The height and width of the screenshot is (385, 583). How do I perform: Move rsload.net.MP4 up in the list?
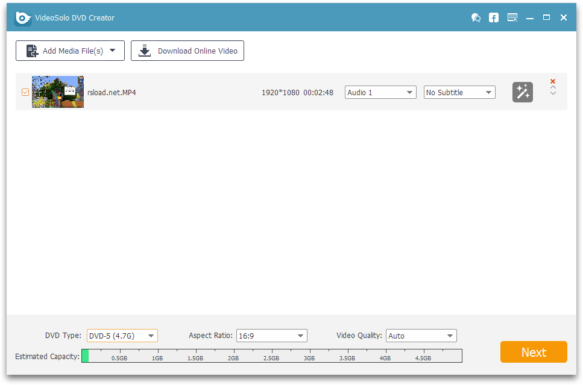coord(553,88)
